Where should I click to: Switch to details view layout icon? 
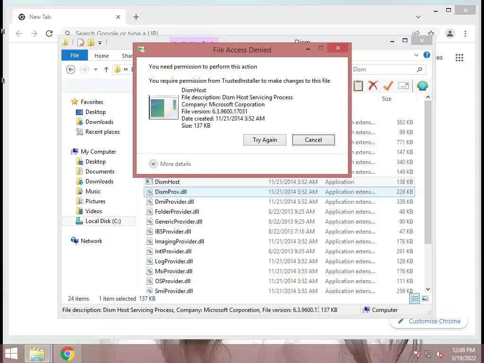[415, 298]
